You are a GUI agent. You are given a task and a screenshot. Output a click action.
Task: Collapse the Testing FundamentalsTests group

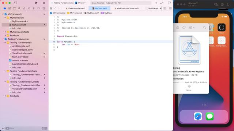pos(5,71)
